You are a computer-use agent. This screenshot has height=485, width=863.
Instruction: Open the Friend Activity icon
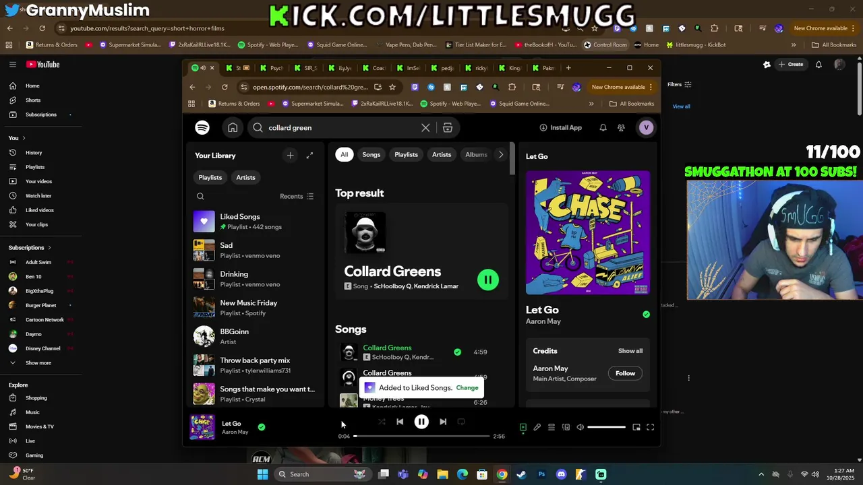pyautogui.click(x=621, y=127)
